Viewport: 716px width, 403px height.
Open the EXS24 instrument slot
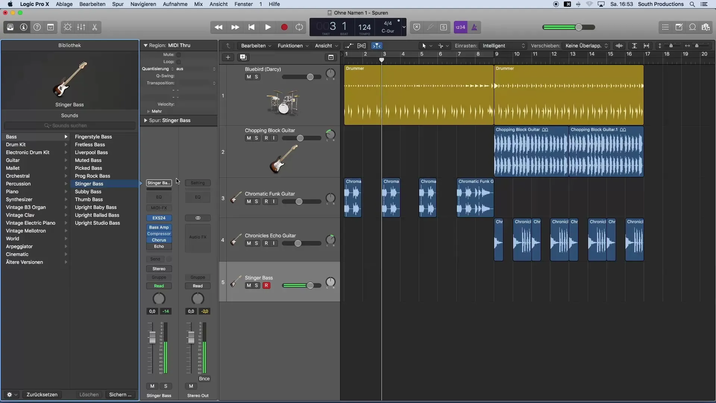[x=159, y=218]
